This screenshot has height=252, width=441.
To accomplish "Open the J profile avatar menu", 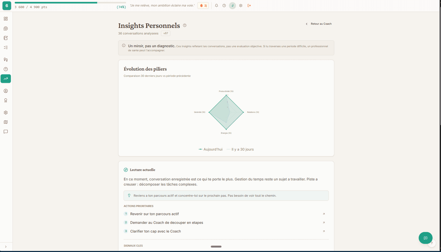I will point(232,5).
